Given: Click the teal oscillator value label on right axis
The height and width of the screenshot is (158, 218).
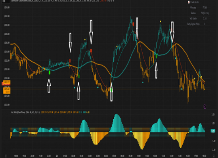Looking at the screenshot, I should (213, 131).
